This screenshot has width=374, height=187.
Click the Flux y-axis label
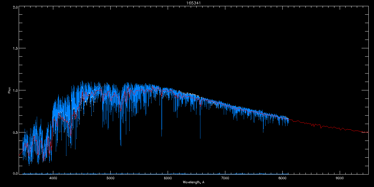[9, 90]
